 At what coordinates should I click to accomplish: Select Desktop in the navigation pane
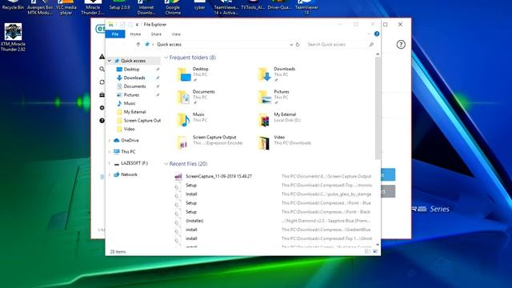pos(131,70)
